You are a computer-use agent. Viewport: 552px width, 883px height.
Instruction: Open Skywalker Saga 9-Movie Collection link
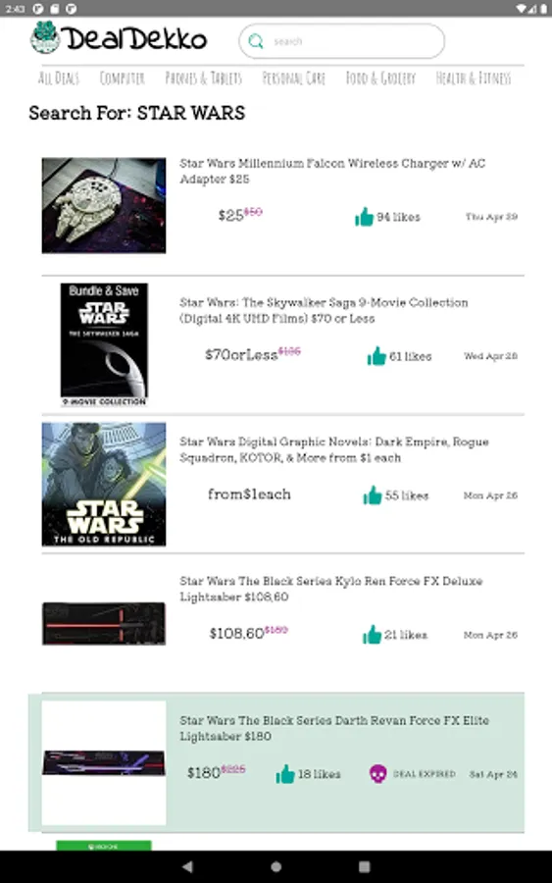pyautogui.click(x=324, y=310)
